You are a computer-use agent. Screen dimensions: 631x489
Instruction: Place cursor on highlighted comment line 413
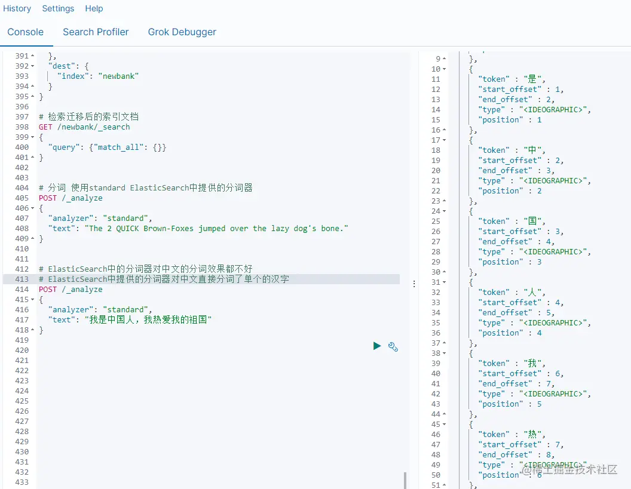click(x=164, y=279)
